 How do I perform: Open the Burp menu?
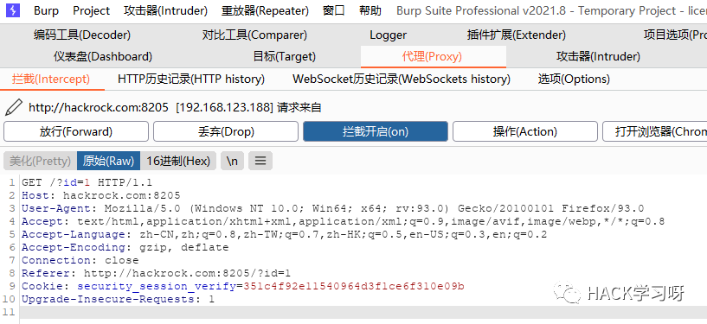pos(46,10)
